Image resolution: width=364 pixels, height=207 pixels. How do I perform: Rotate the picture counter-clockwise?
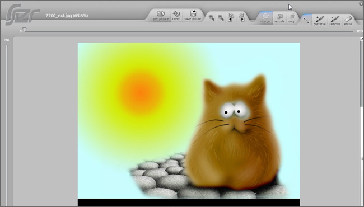pos(231,17)
